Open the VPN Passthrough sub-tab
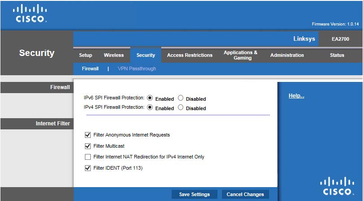Image resolution: width=363 pixels, height=201 pixels. click(137, 68)
